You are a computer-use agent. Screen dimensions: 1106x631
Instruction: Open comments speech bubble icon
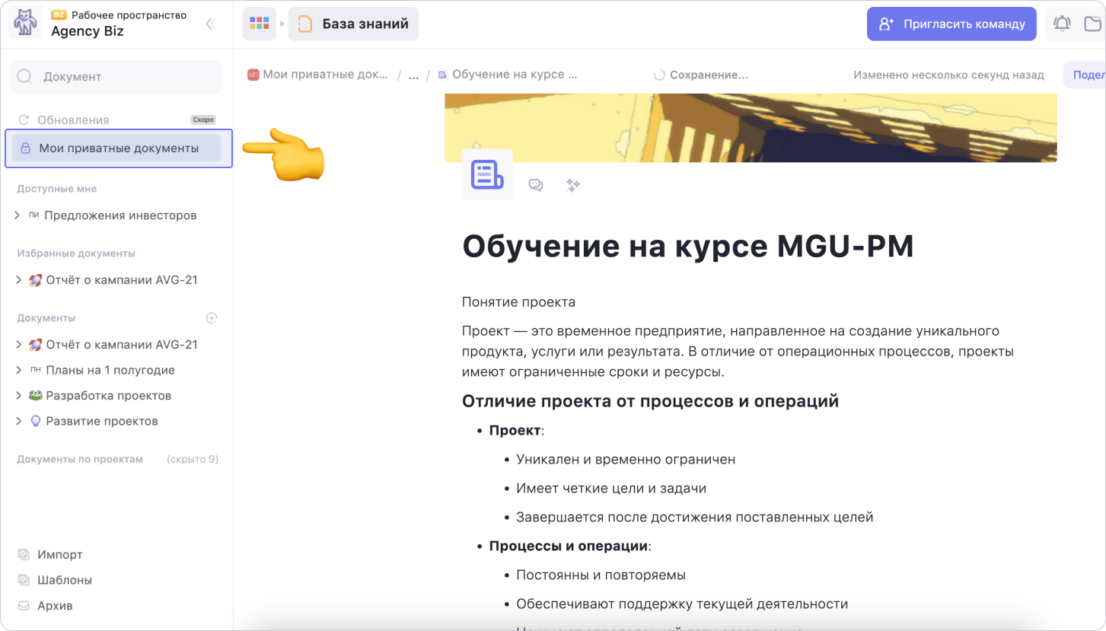point(536,185)
